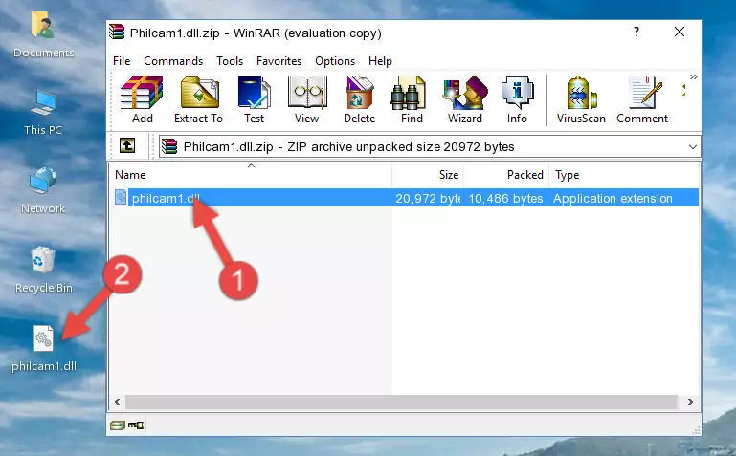This screenshot has width=736, height=456.
Task: Show archive Info
Action: coord(517,99)
